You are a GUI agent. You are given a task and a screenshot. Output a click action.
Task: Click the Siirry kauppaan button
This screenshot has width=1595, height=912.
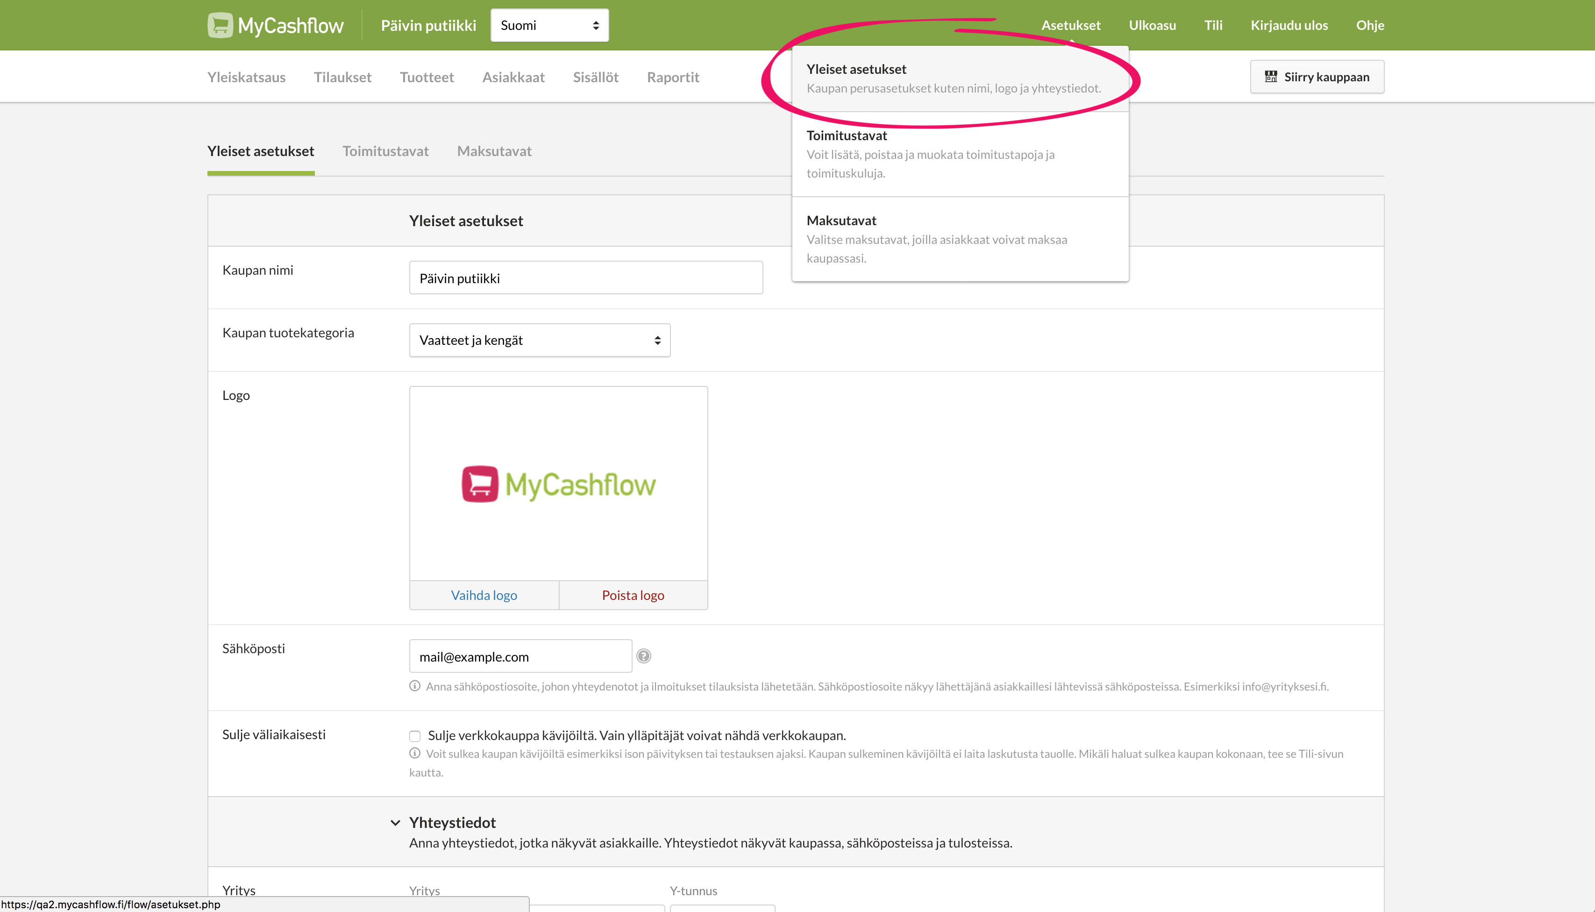(x=1317, y=77)
